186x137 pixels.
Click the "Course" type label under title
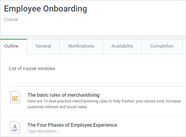click(x=11, y=19)
